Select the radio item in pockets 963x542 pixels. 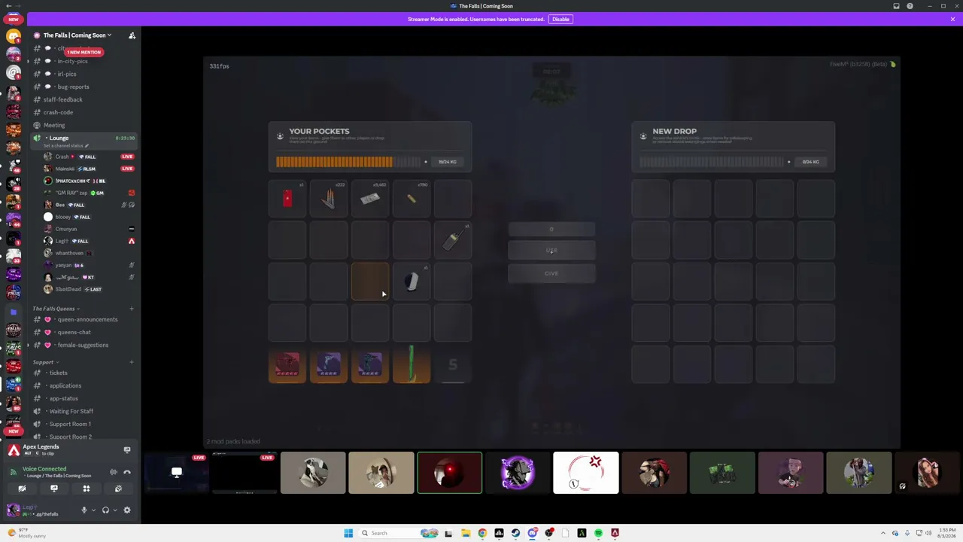453,240
